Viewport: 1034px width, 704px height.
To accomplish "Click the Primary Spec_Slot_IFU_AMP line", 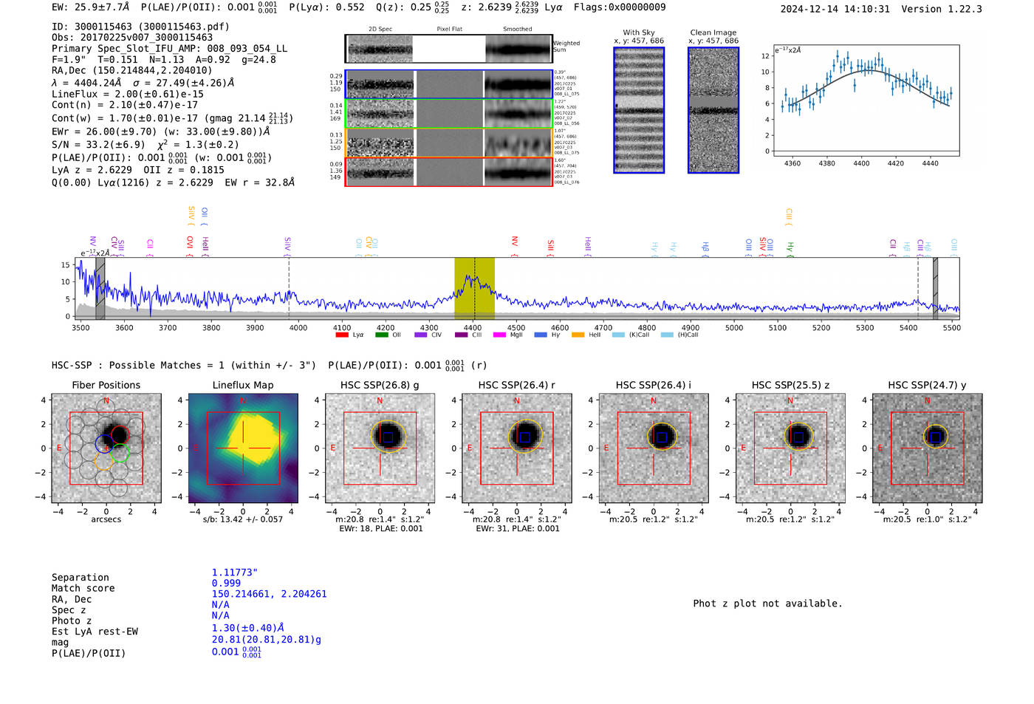I will pos(169,49).
